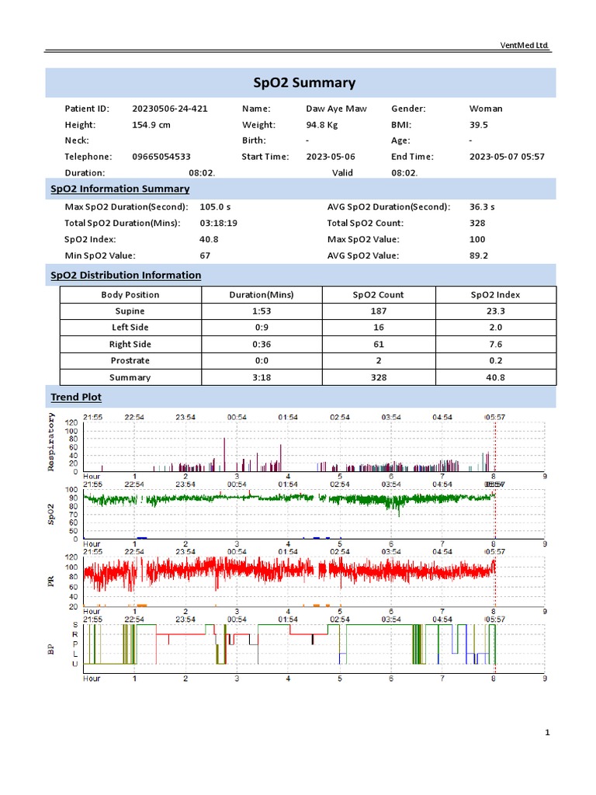Click patient ID value 20230506-24-421
Screen dimensions: 596x795
[170, 109]
